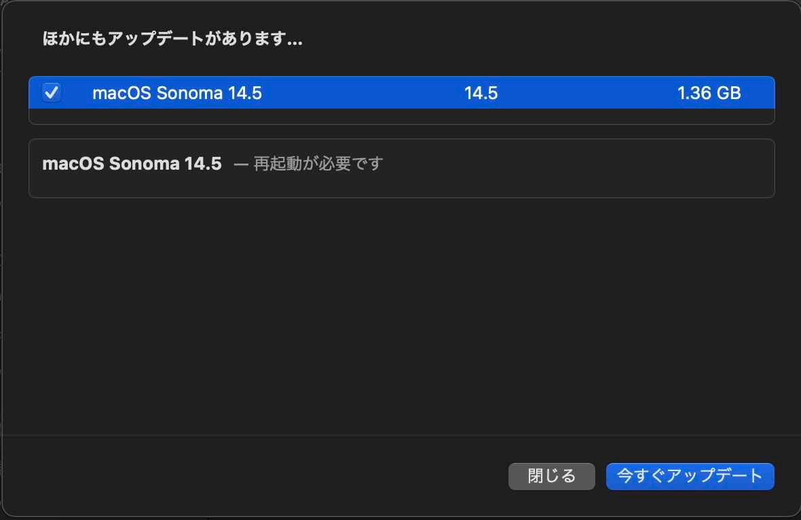Select the macOS Sonoma 14.5 update row name

point(176,93)
